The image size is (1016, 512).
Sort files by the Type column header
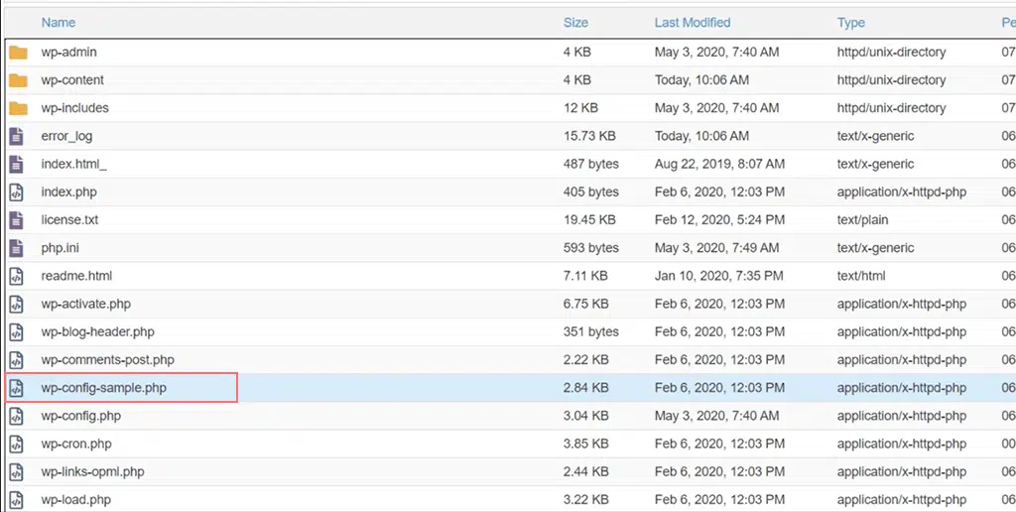pyautogui.click(x=850, y=22)
